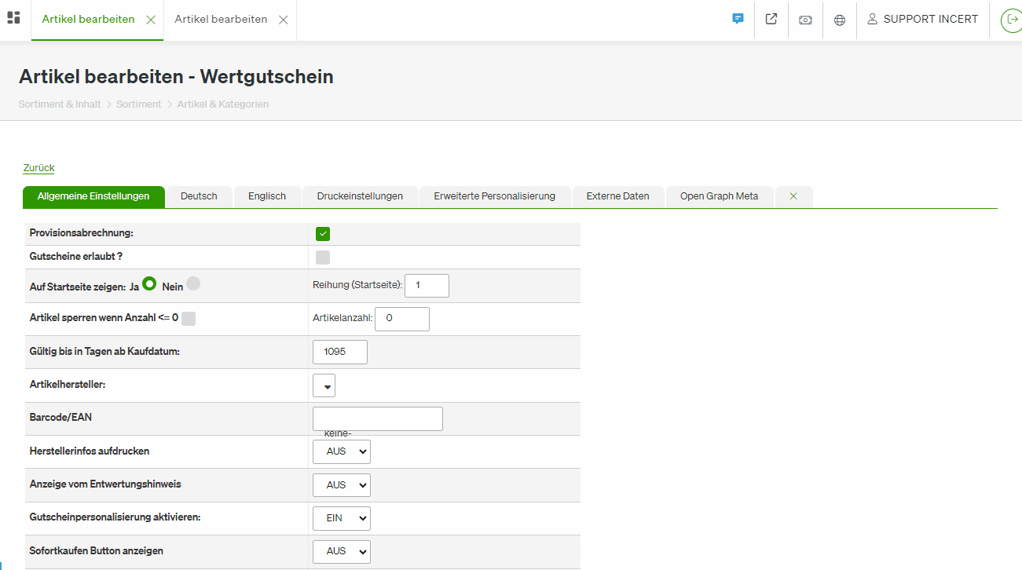
Task: Switch to the first Artikel bearbeiten tab
Action: (88, 20)
